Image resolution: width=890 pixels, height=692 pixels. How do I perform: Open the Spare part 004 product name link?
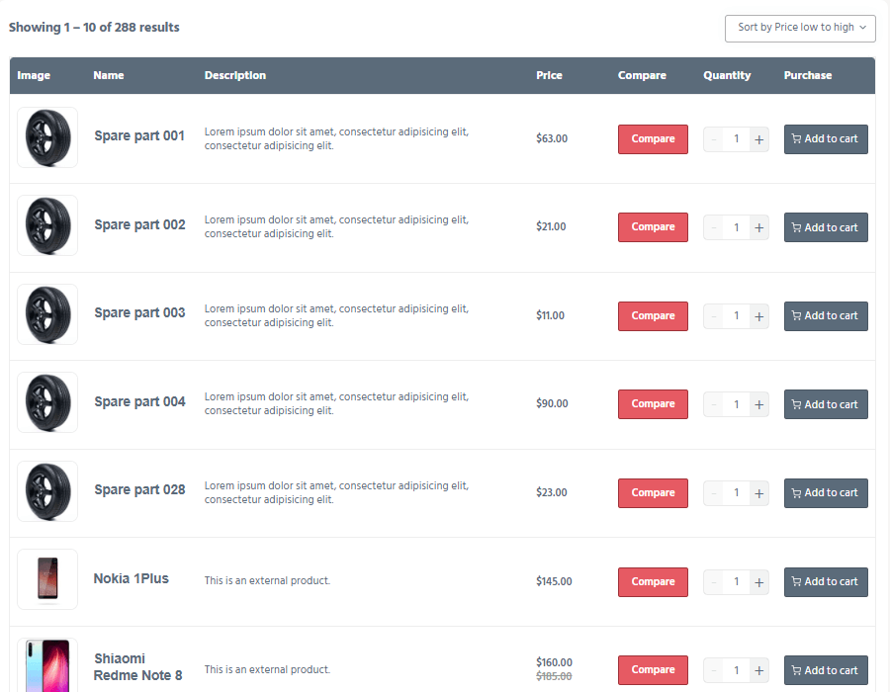[139, 402]
